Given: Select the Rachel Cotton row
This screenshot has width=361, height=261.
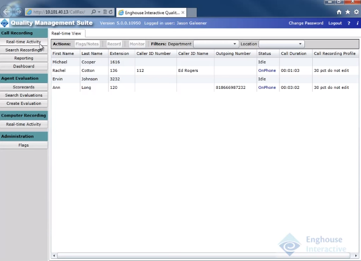Looking at the screenshot, I should click(205, 70).
